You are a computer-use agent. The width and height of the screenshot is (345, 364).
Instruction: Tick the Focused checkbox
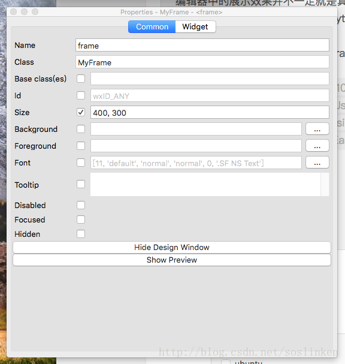coord(81,219)
